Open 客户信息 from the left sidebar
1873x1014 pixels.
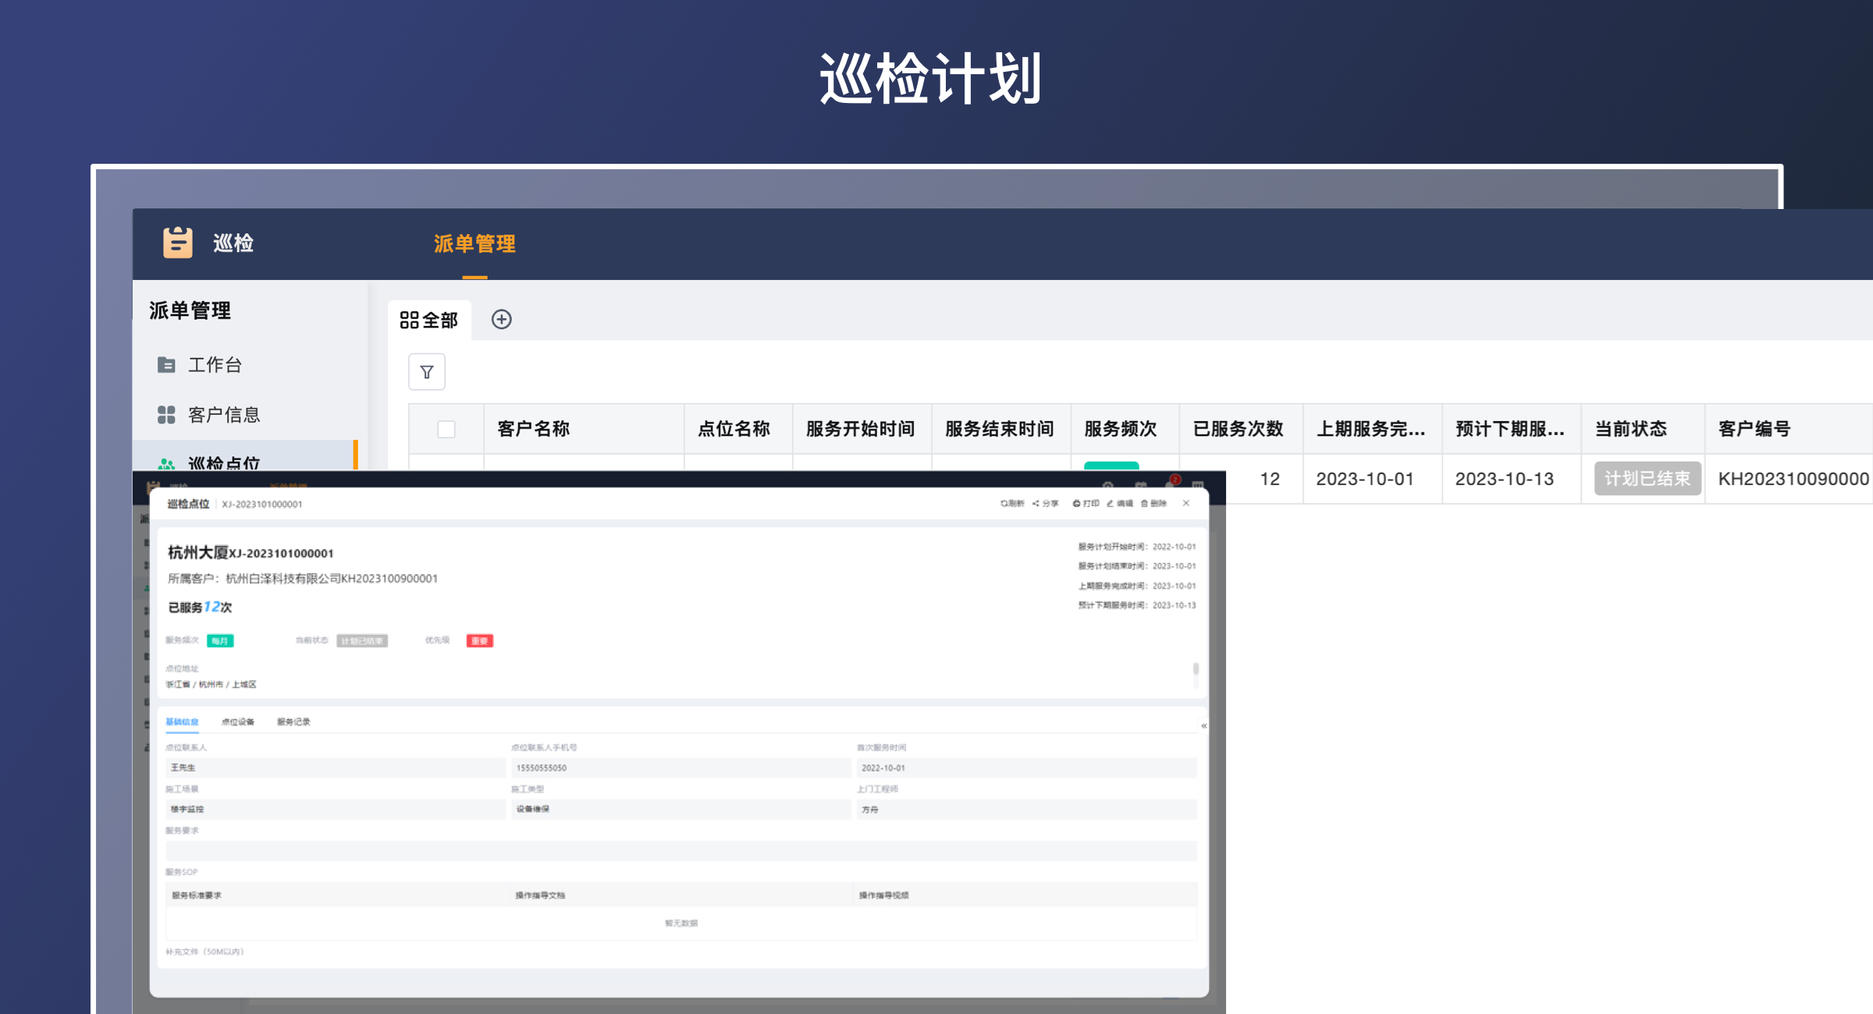coord(224,414)
